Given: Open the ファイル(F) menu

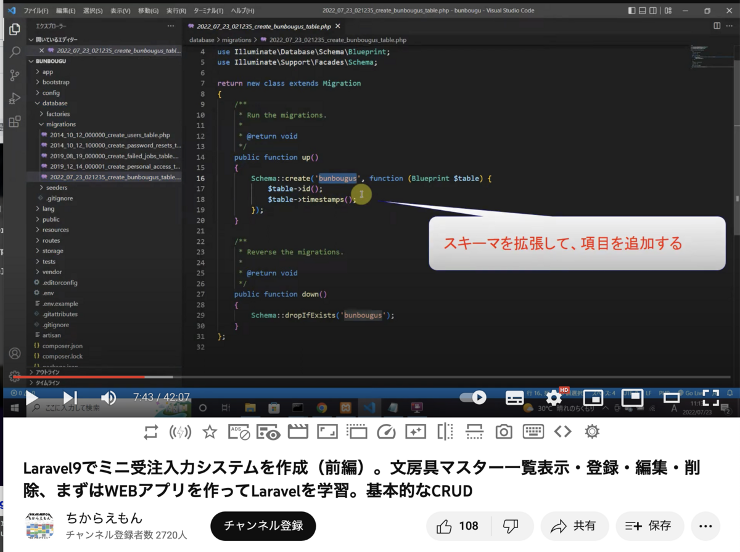Looking at the screenshot, I should click(x=36, y=11).
